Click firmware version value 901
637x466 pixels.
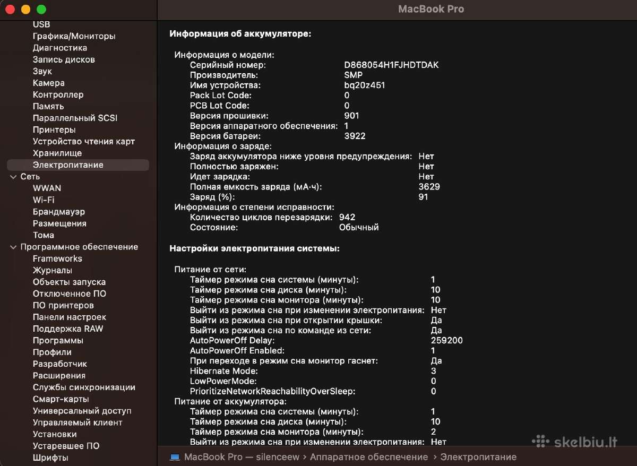click(x=351, y=116)
